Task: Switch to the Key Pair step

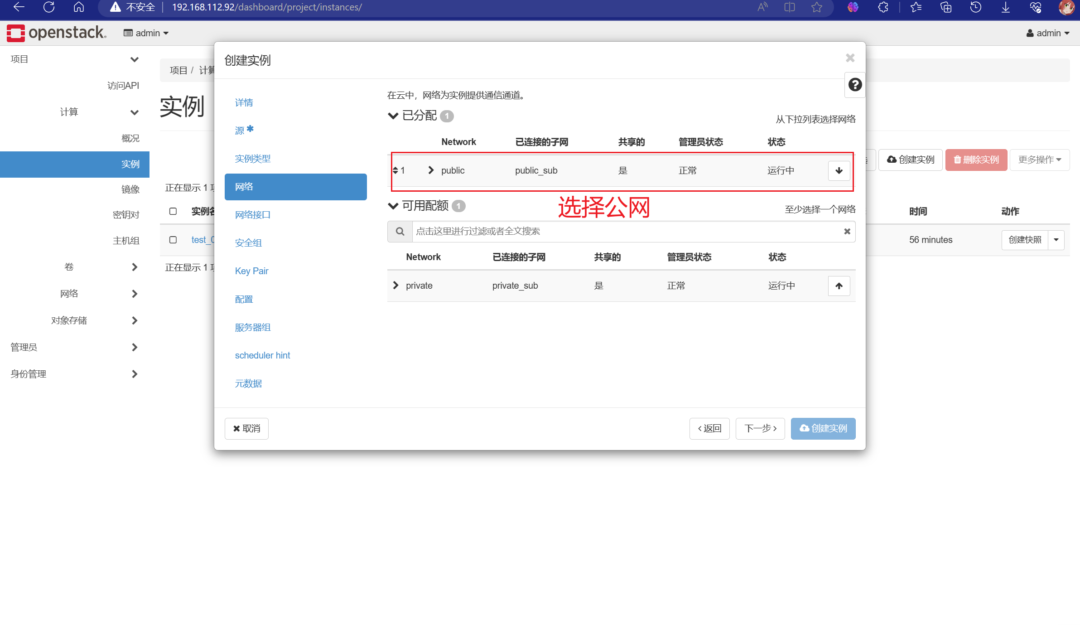Action: 251,271
